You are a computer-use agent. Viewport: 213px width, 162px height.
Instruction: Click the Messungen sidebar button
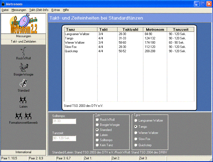click(24, 36)
